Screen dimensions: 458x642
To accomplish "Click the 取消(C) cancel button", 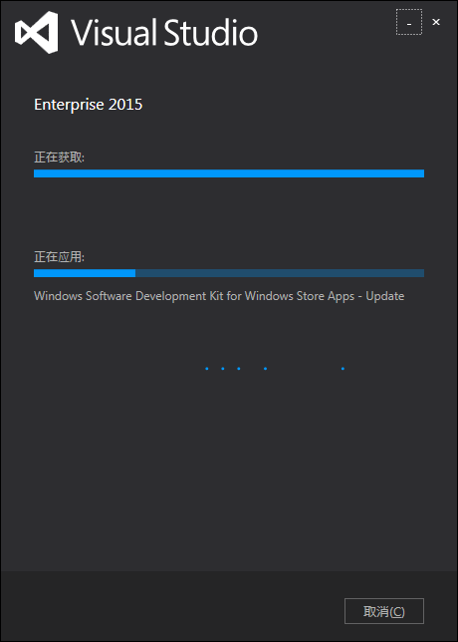I will (384, 611).
